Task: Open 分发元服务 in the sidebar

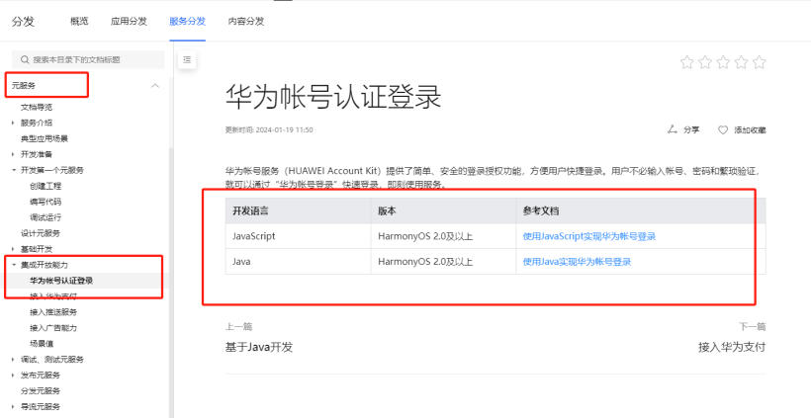Action: tap(41, 391)
